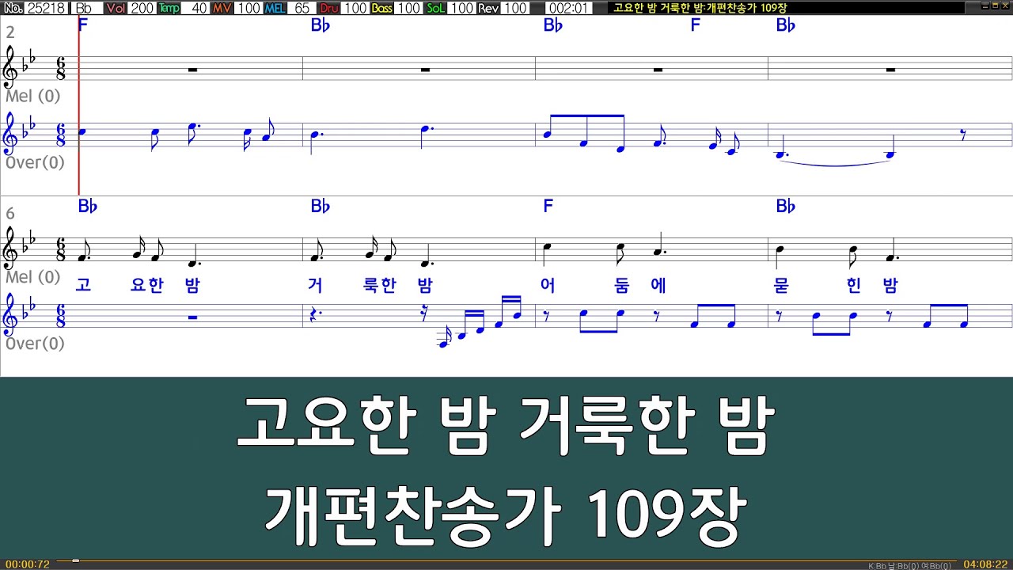Click the Rev reverb value 100
Viewport: 1013px width, 570px height.
tap(514, 8)
